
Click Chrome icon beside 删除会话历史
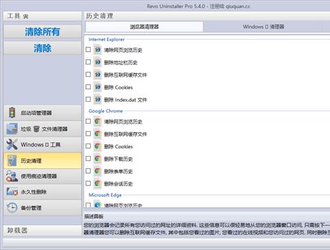pos(98,183)
